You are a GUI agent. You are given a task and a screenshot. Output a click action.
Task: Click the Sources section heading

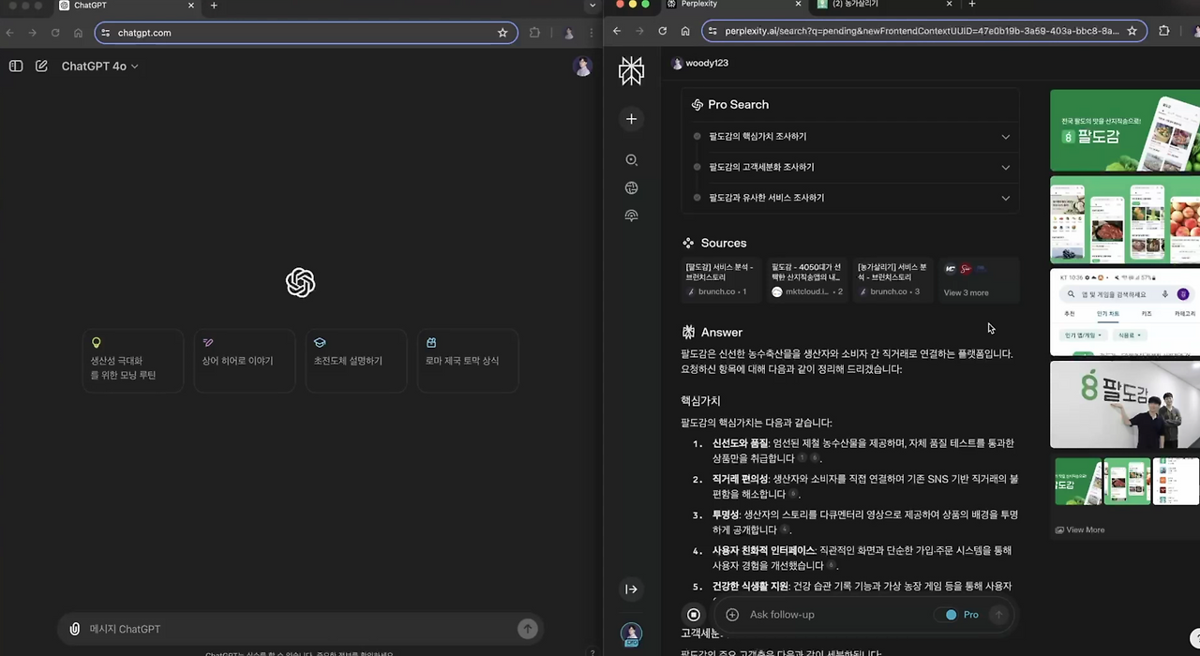click(714, 243)
